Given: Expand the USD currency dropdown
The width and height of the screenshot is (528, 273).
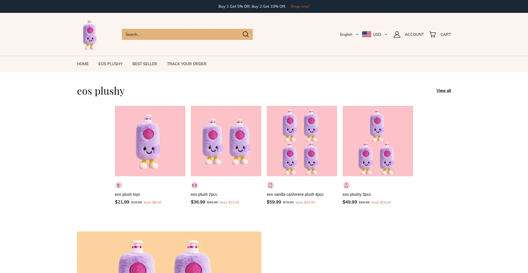Looking at the screenshot, I should 380,34.
